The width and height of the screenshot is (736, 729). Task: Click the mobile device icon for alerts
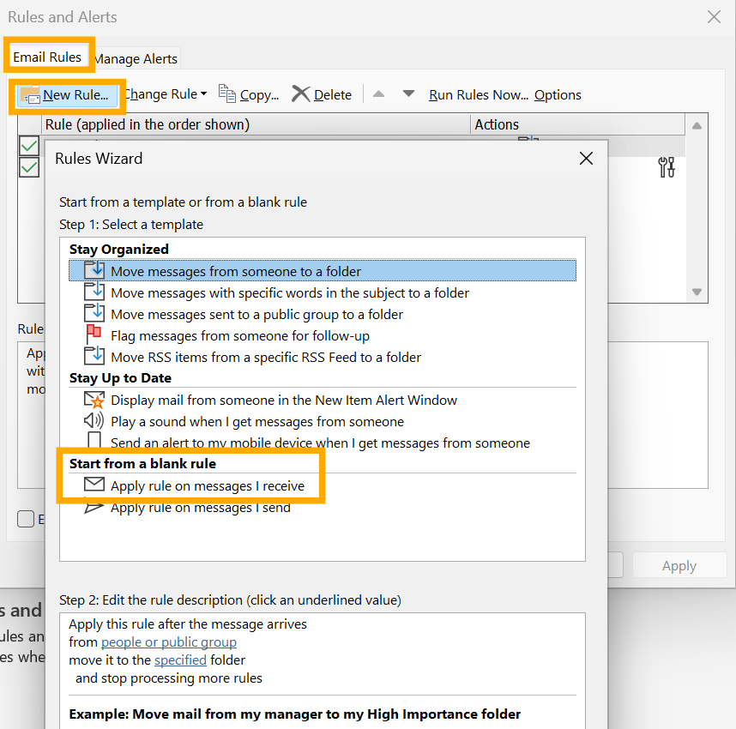pyautogui.click(x=94, y=440)
